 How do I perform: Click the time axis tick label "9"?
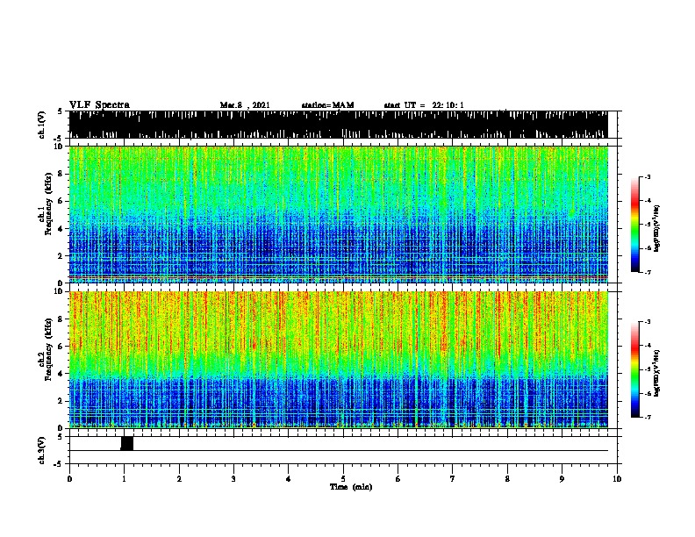click(562, 479)
